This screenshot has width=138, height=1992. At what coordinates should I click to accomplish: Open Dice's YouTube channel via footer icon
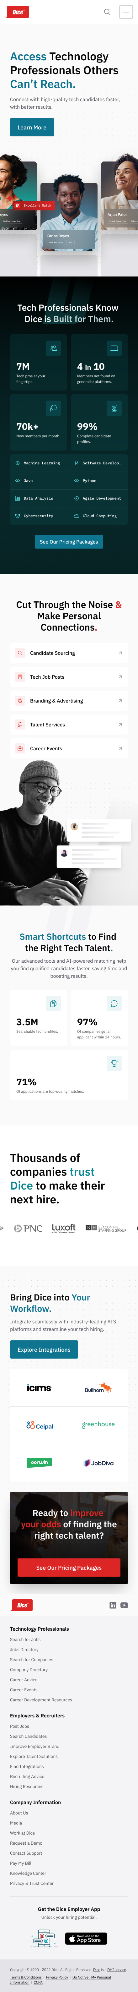124,1605
